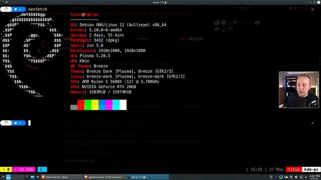Open the brightness tray icon in system tray
Screen dimensions: 321x180
pos(271,177)
